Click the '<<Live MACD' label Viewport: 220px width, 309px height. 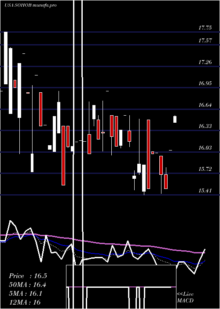(185, 297)
